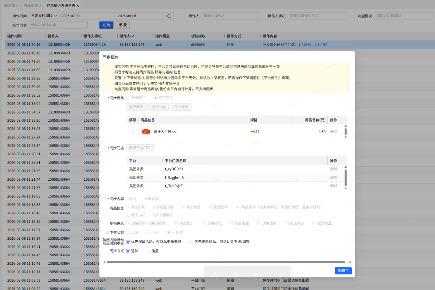This screenshot has width=435, height=290.
Task: Click the store table scroll-up arrow
Action: click(x=346, y=167)
